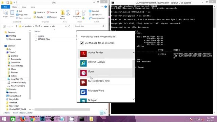
Task: Open the Move to dropdown
Action: pos(39,13)
